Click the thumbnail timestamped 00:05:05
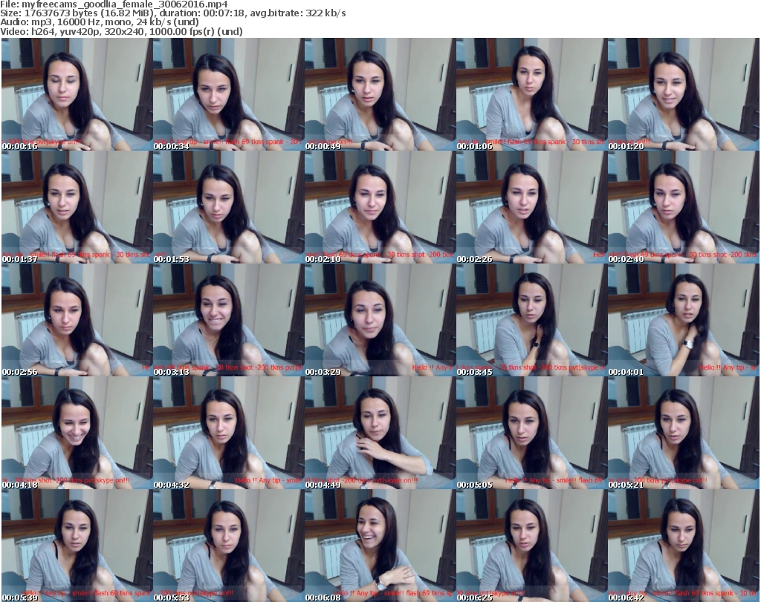The image size is (761, 602). pos(532,433)
